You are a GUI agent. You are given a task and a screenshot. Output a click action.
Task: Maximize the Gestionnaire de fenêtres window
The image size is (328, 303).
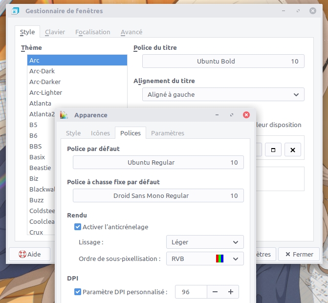tap(298, 11)
